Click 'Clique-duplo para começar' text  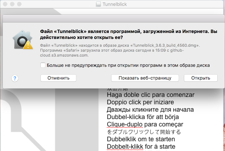145,124
